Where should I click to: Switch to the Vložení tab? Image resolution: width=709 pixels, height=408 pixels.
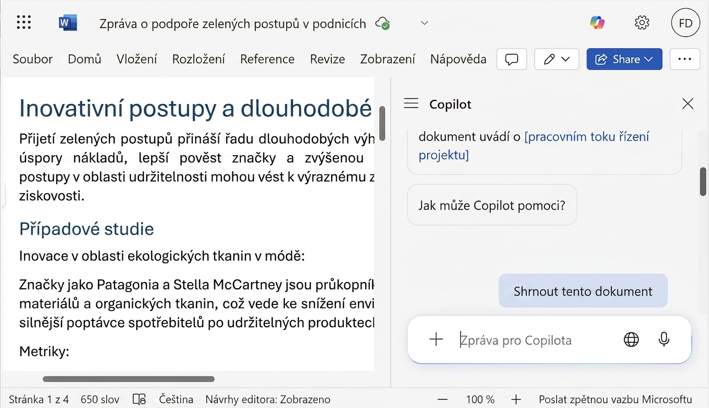tap(136, 59)
